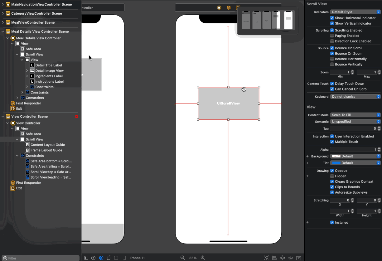Click the Filter field in outline
382x261 pixels.
(x=41, y=258)
